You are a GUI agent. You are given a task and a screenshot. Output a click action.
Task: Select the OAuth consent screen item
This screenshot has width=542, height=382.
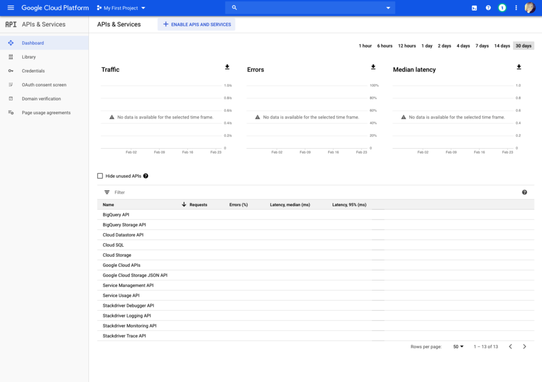tap(44, 85)
